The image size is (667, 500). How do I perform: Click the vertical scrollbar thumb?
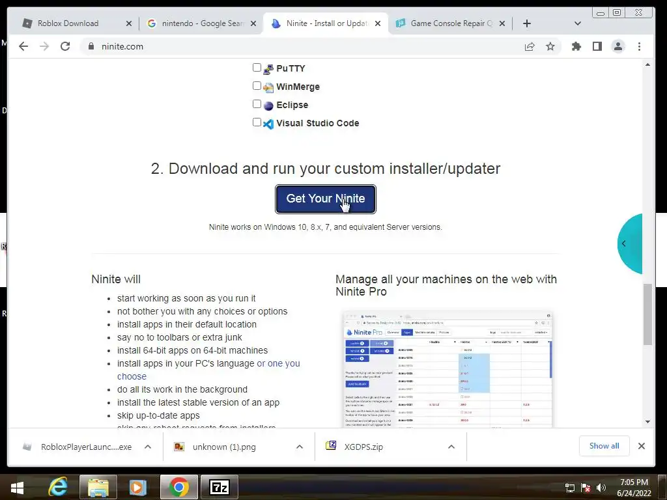(647, 314)
